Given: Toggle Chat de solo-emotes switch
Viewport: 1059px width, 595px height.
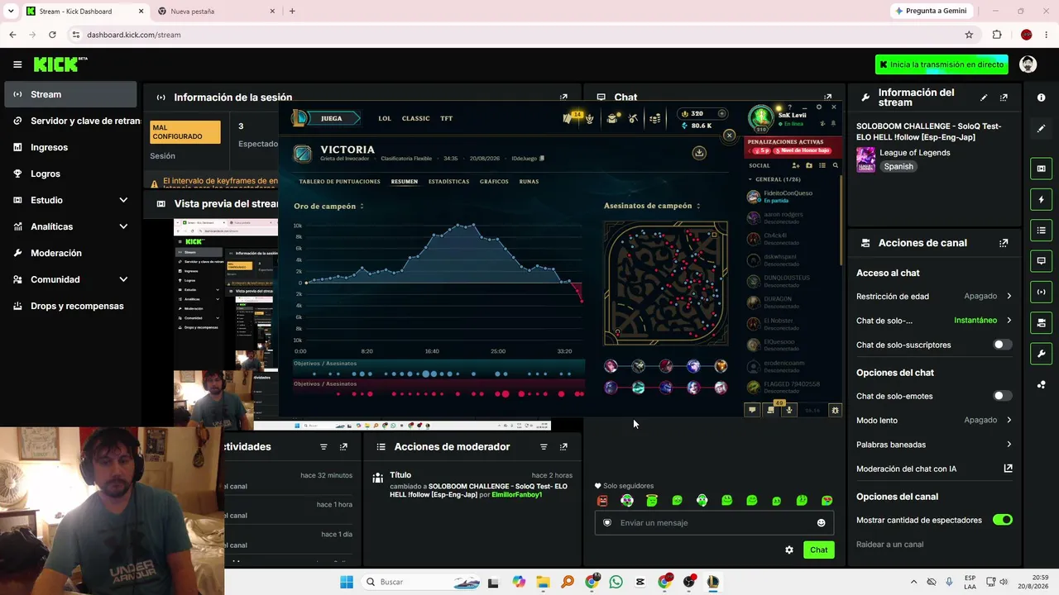Looking at the screenshot, I should (1002, 396).
